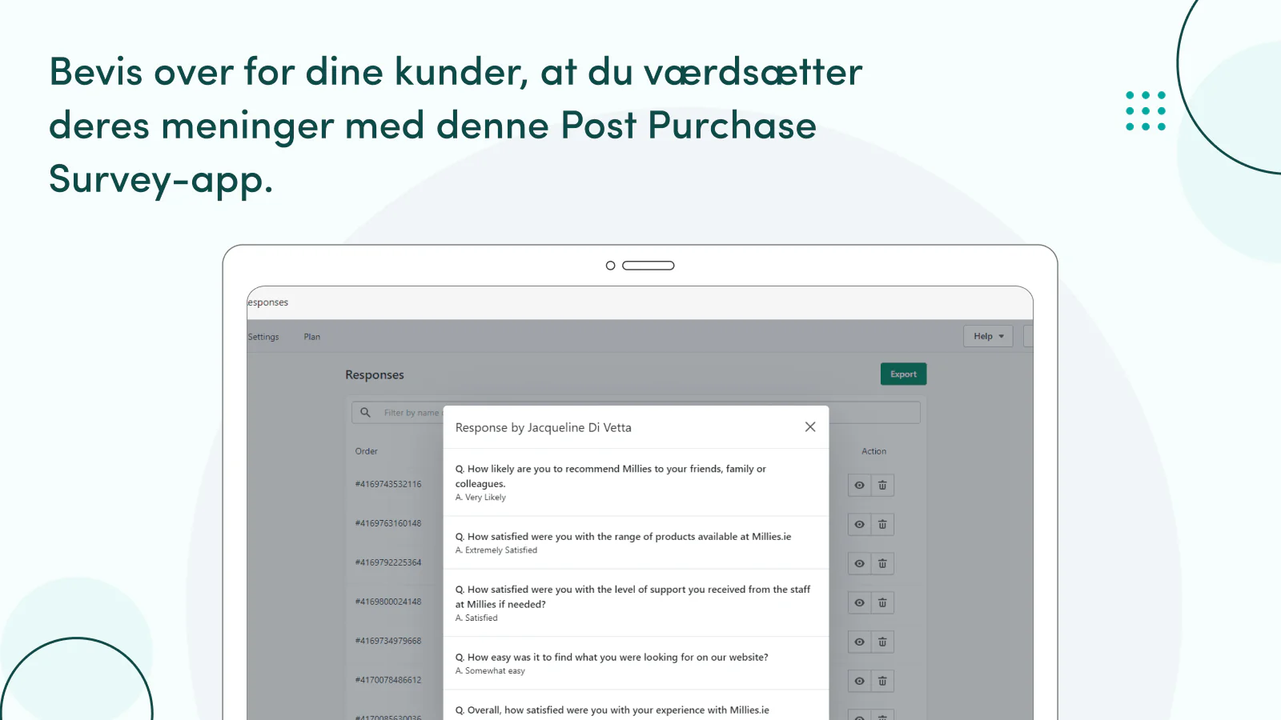Click the 'A. Very Likely' answer
The height and width of the screenshot is (720, 1281).
pos(480,498)
